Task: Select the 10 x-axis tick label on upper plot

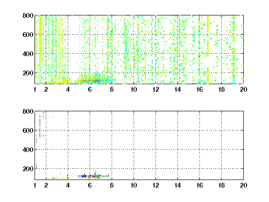Action: (134, 89)
